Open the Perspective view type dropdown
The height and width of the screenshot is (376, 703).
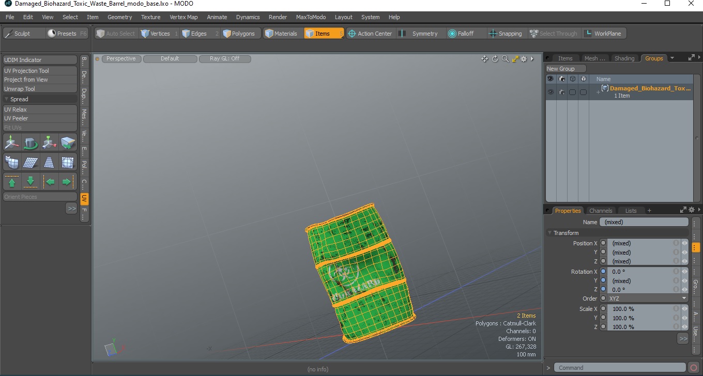(121, 59)
